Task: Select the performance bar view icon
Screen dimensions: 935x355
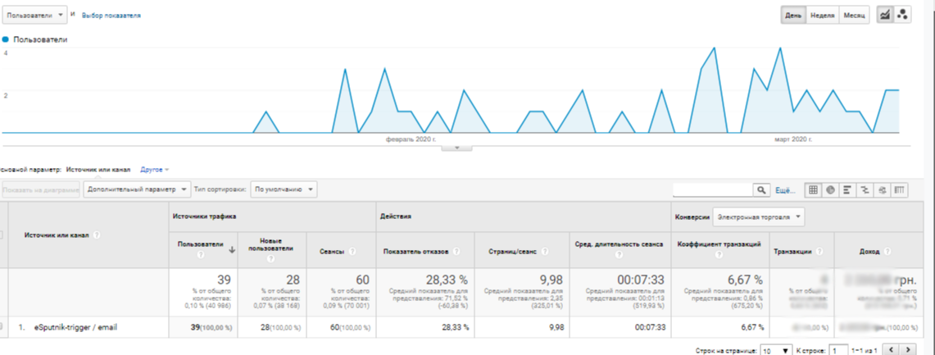Action: (847, 189)
